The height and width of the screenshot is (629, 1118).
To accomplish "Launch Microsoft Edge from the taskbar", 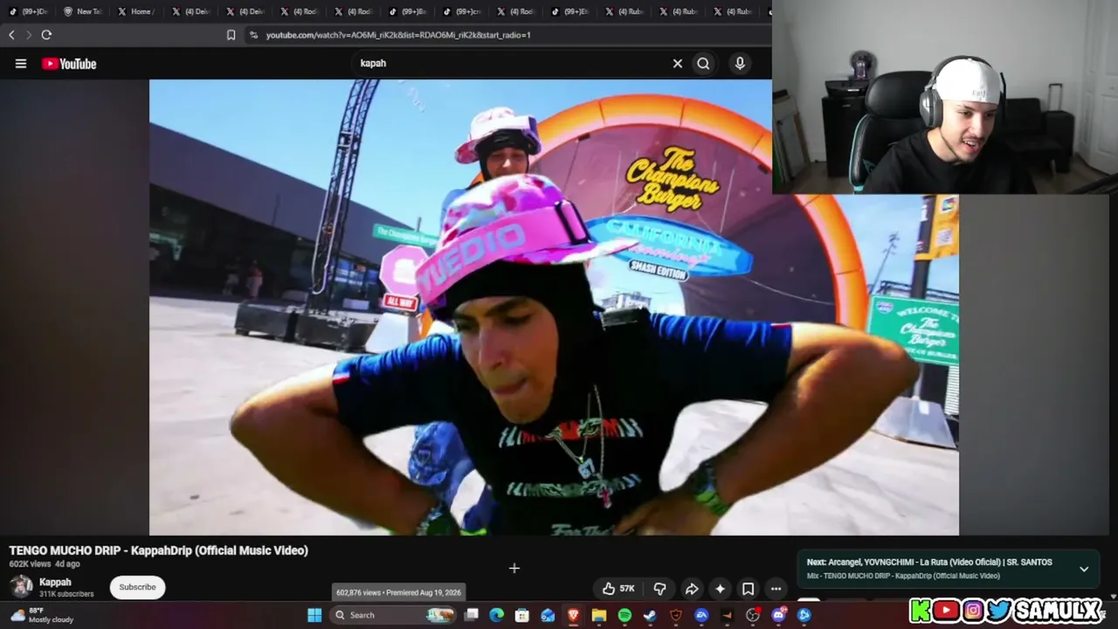I will click(497, 615).
